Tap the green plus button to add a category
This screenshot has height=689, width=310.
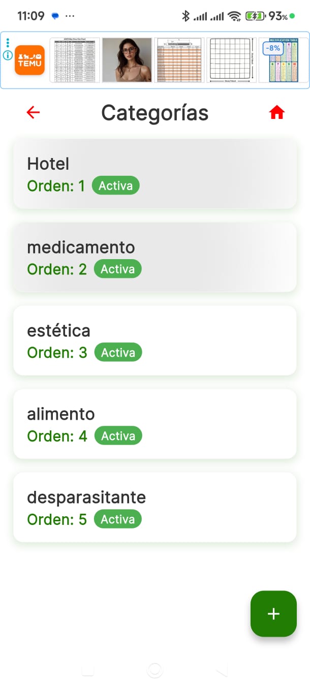273,614
